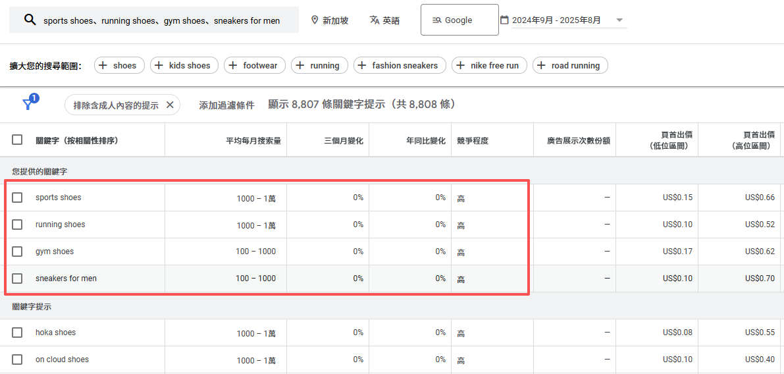
Task: Sort by 平均每月搜索量 column header
Action: pyautogui.click(x=253, y=140)
